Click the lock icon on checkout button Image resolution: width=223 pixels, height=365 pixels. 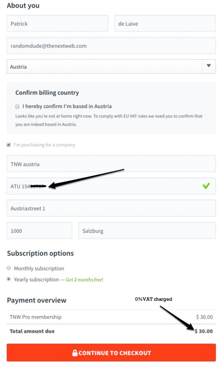coord(75,353)
